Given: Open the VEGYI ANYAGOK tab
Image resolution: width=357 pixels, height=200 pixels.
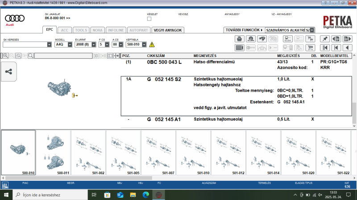Looking at the screenshot, I should (x=168, y=30).
